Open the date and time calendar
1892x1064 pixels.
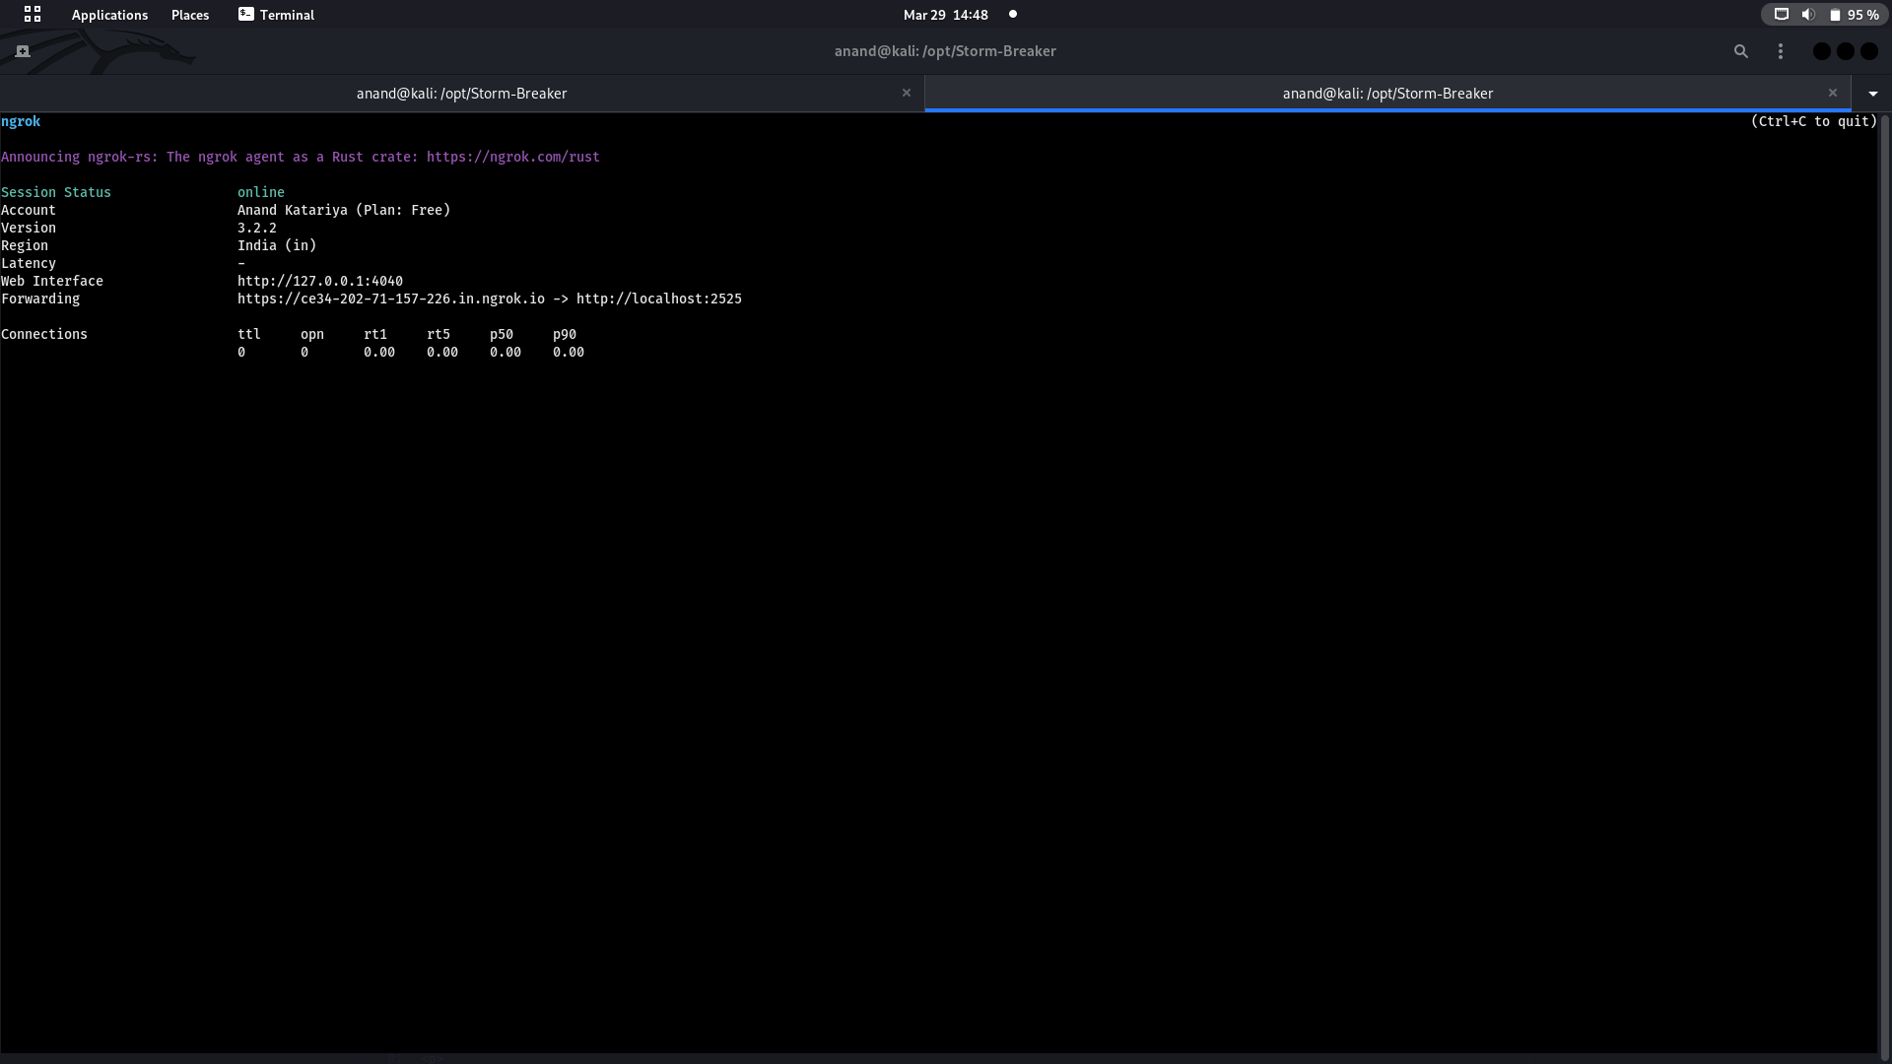pyautogui.click(x=945, y=15)
